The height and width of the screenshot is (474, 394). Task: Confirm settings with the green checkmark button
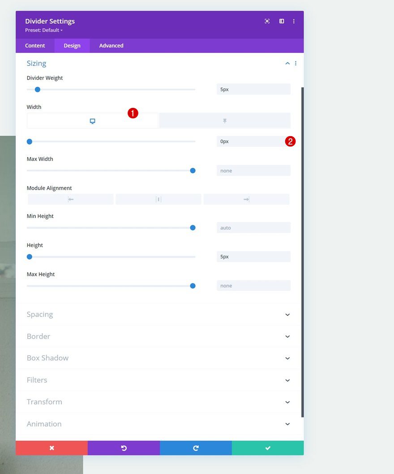(268, 447)
